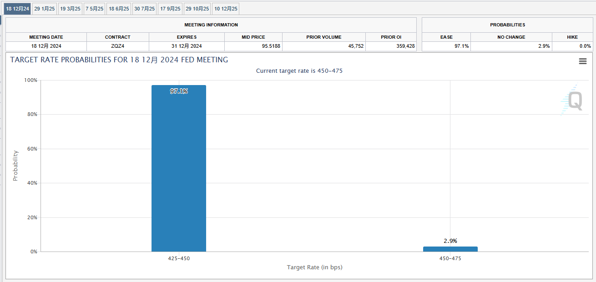Click the 97.1% label on the bar
The height and width of the screenshot is (282, 596).
point(179,91)
